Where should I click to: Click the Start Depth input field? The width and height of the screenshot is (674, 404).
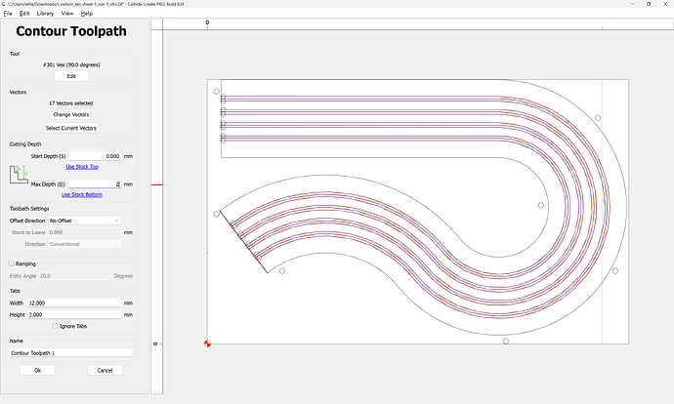(95, 156)
